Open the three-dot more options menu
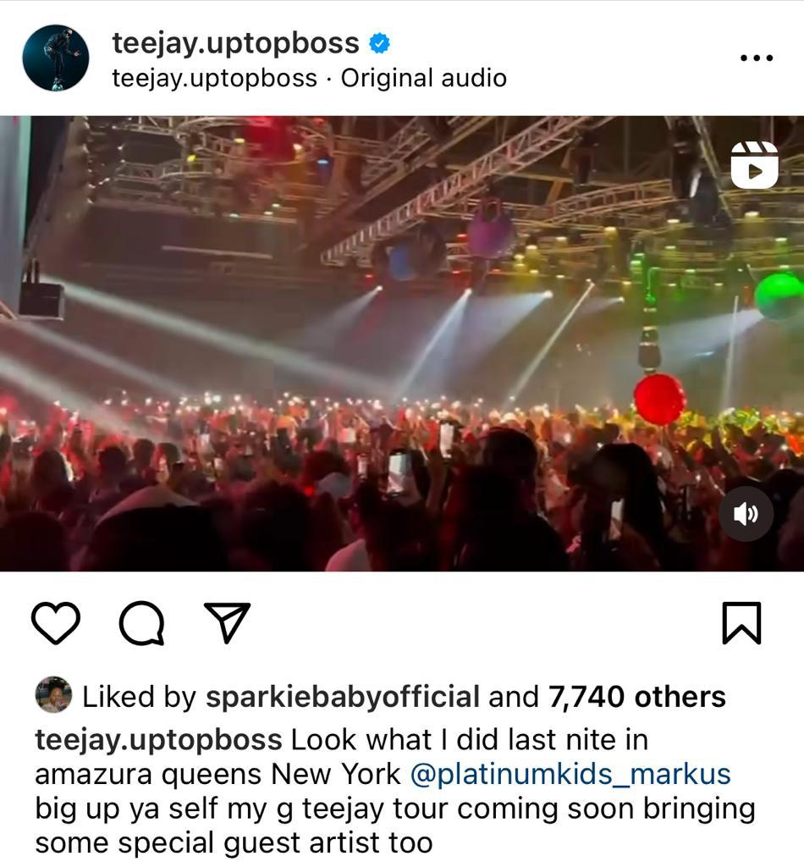Screen dimensions: 804x867 (x=757, y=58)
